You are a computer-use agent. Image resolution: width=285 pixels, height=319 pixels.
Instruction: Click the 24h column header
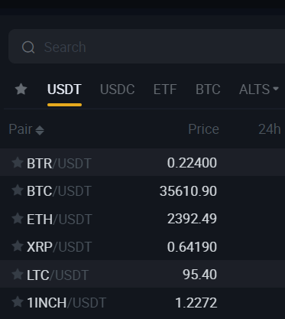(x=270, y=129)
